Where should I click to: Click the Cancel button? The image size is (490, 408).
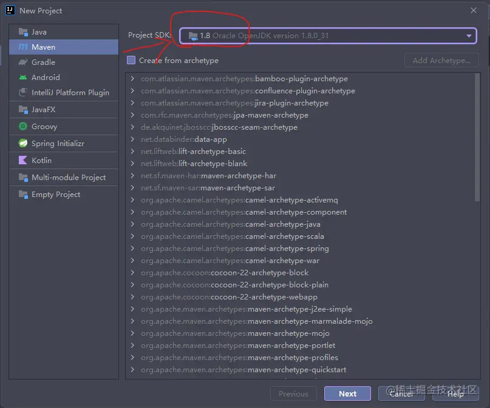click(401, 393)
